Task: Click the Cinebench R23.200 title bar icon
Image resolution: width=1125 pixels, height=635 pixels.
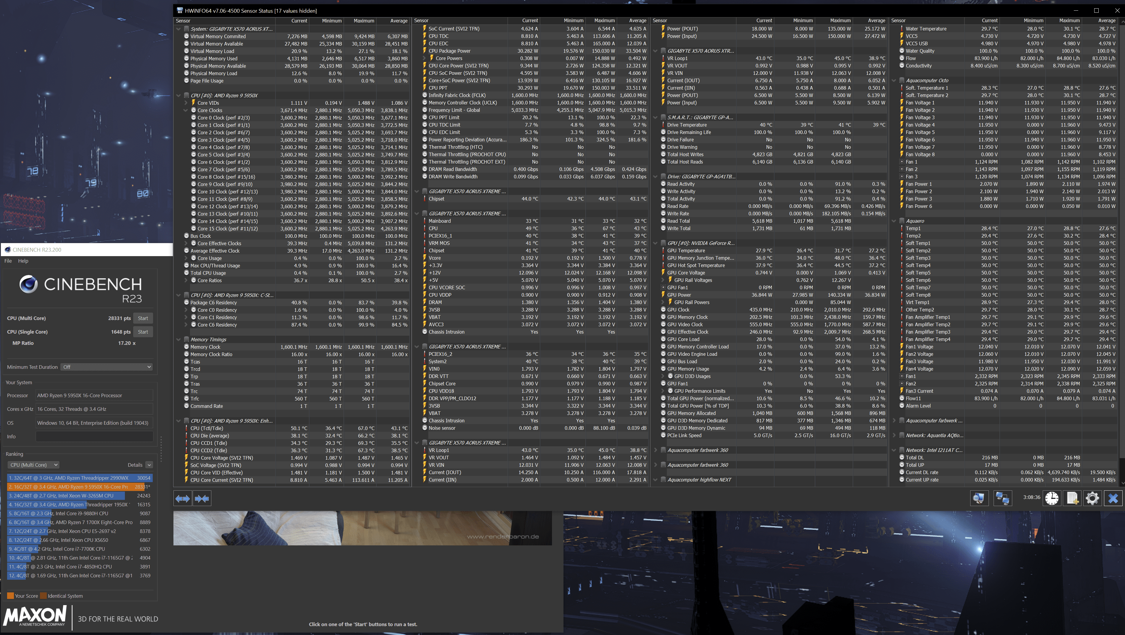Action: (7, 250)
